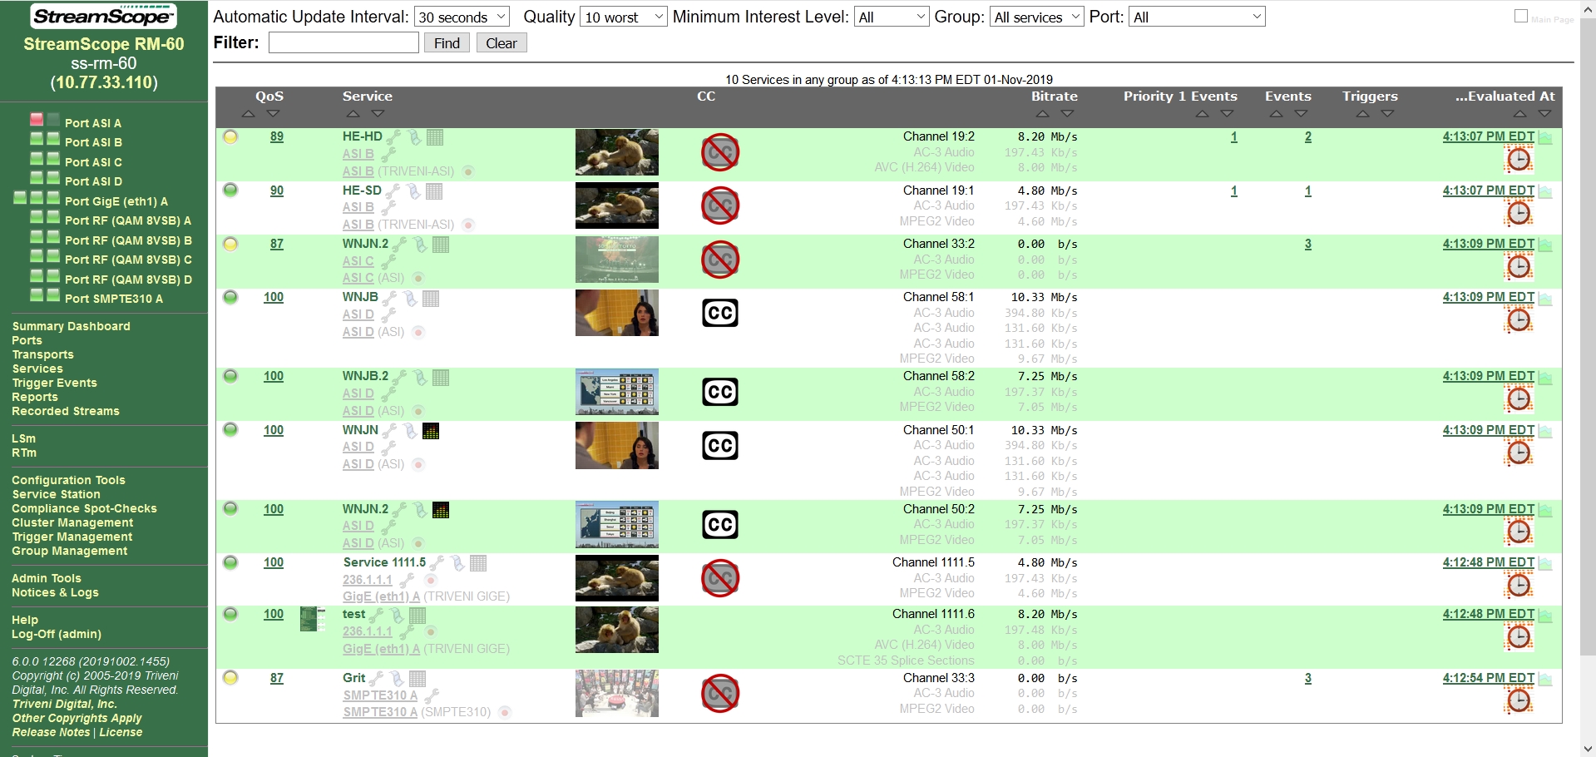
Task: Sort Events column ascending with up arrow
Action: [x=1276, y=114]
